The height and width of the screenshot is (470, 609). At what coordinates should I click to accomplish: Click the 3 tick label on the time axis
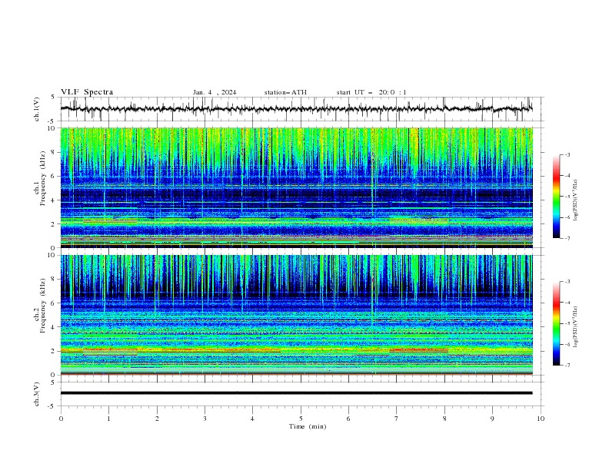pyautogui.click(x=205, y=419)
